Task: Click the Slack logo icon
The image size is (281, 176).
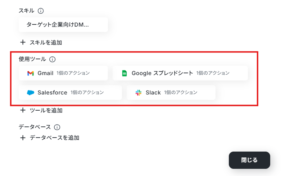Action: coord(139,92)
